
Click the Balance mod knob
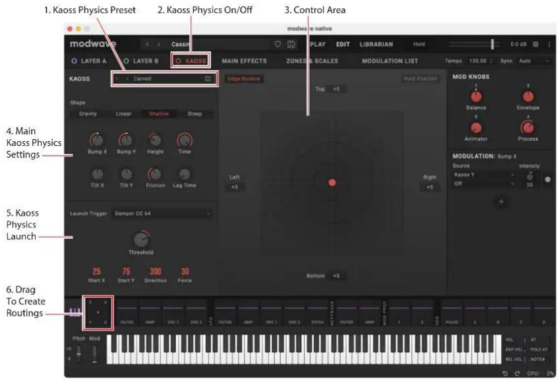476,96
